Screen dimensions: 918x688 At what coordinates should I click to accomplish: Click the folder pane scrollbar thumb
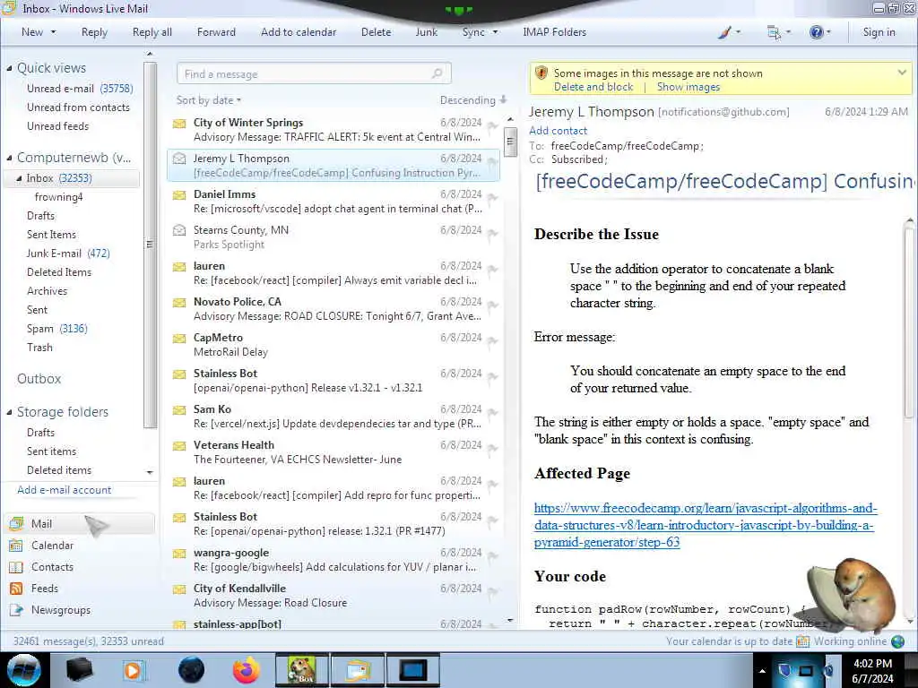coord(150,245)
